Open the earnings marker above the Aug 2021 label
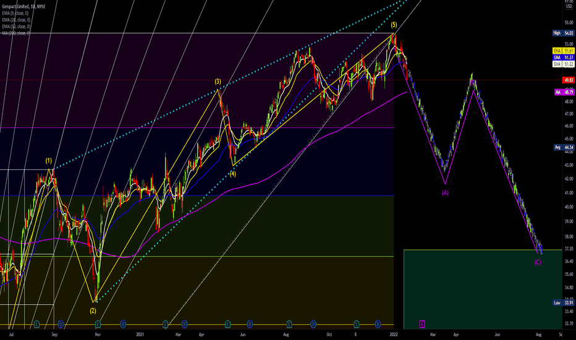 coord(289,324)
